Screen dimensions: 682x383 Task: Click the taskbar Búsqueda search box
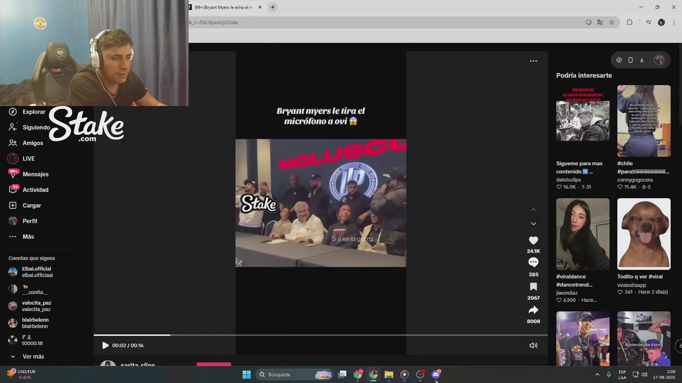coord(294,374)
